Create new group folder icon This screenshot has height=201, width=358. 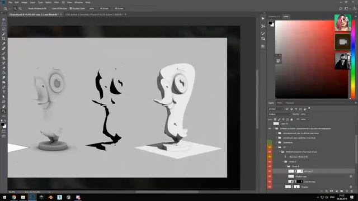click(342, 191)
